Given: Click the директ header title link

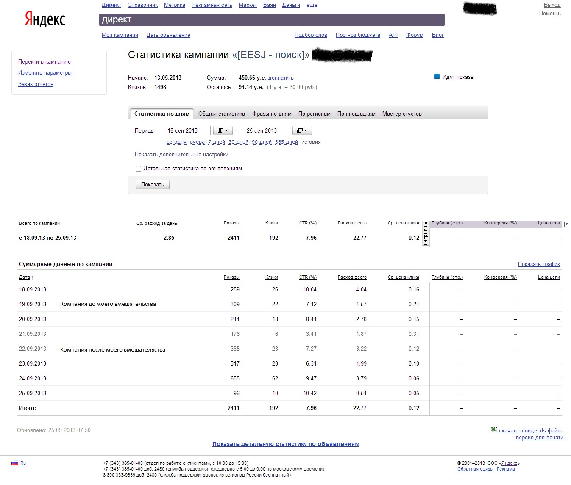Looking at the screenshot, I should click(x=117, y=19).
